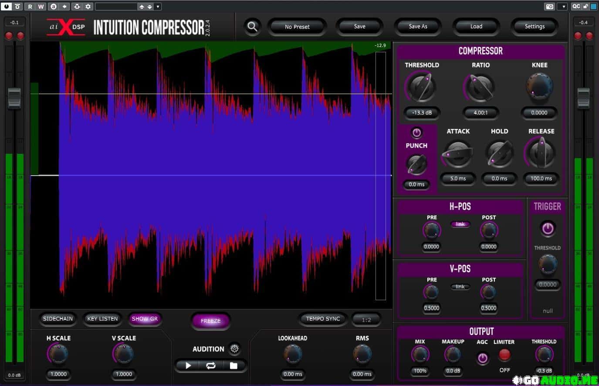The image size is (599, 386).
Task: Click the host preset name field
Action: 116,7
